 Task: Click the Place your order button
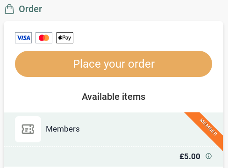[114, 64]
